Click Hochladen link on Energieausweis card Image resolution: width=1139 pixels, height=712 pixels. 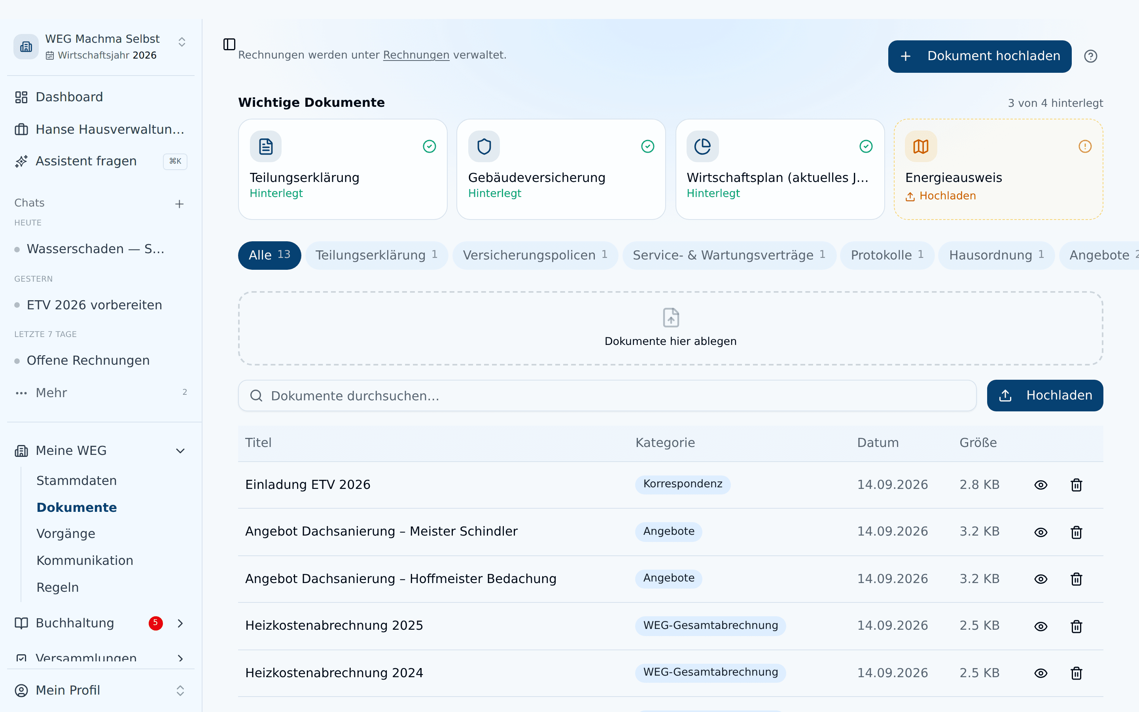pos(940,196)
